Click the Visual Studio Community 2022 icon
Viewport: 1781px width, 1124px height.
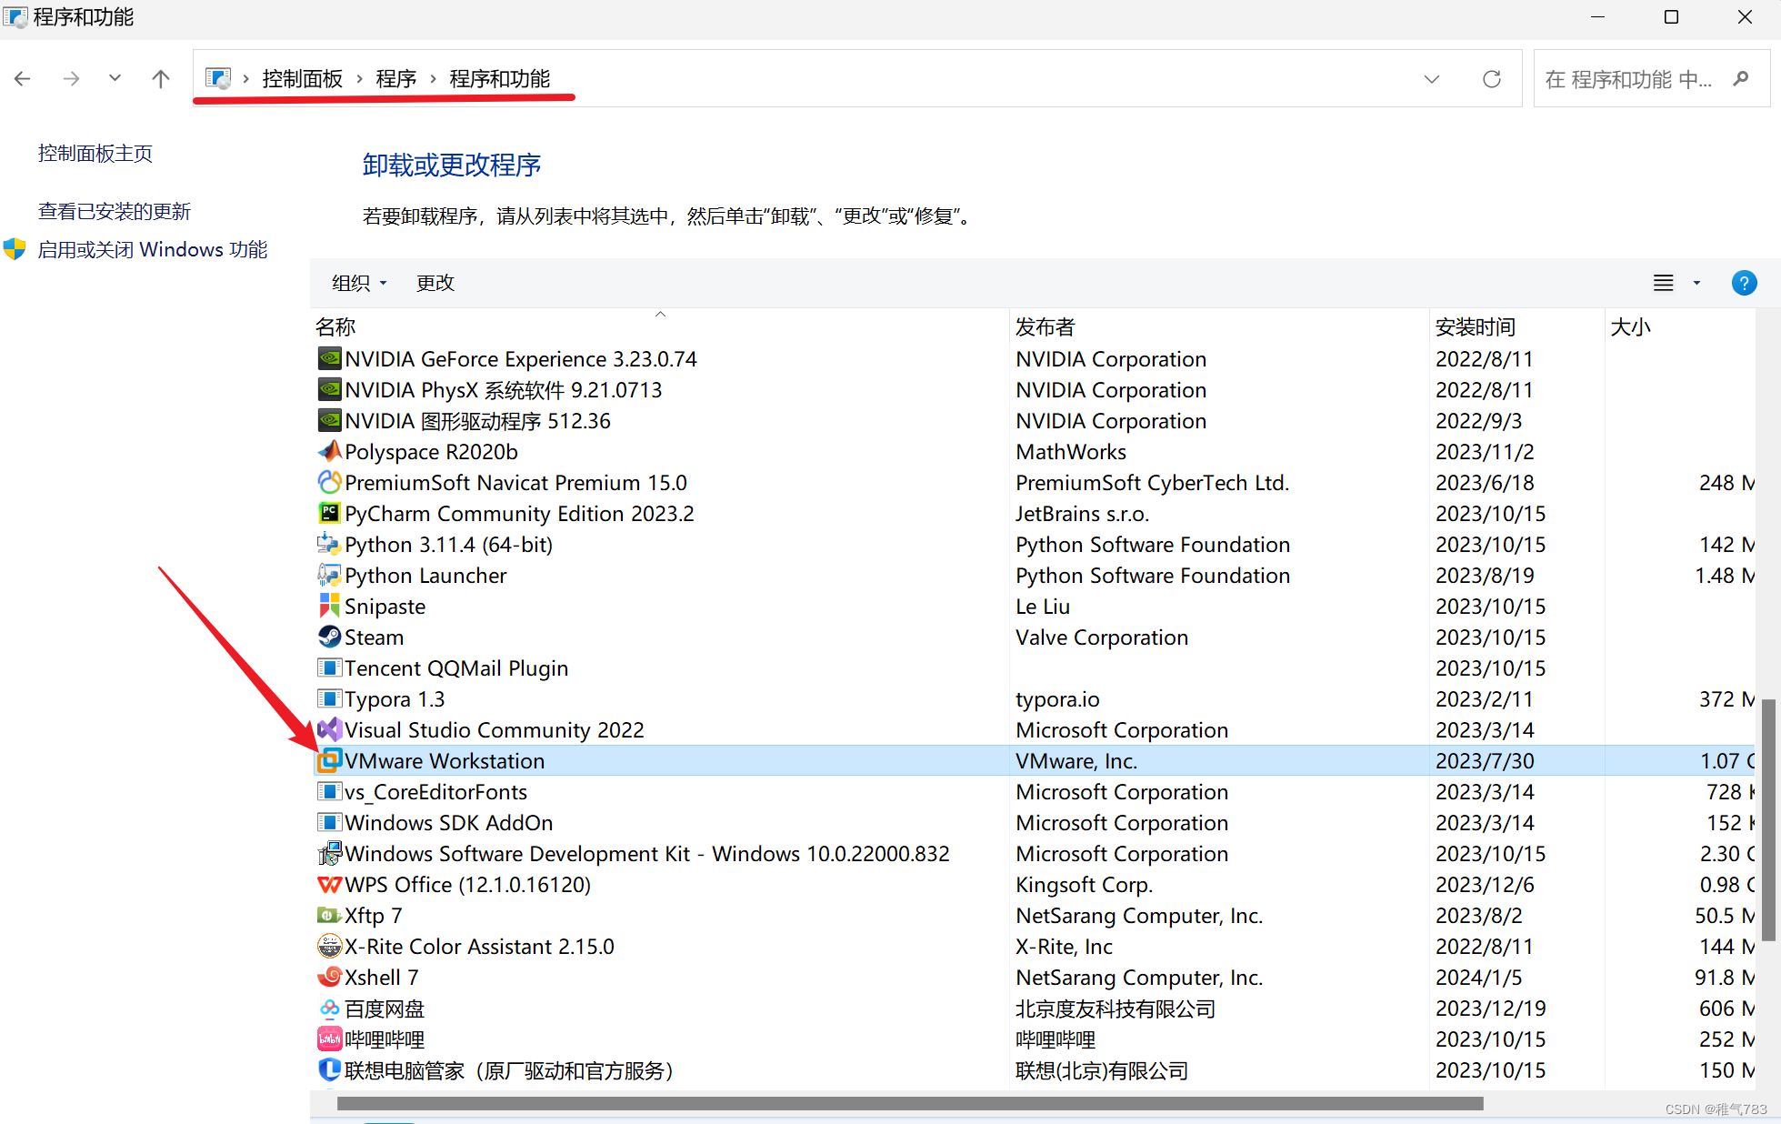pyautogui.click(x=329, y=729)
